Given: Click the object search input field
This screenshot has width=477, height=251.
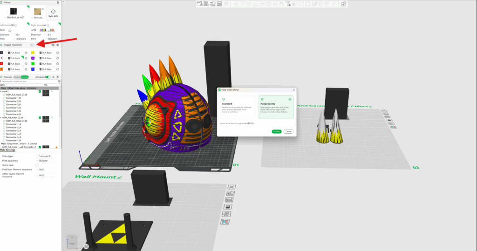Looking at the screenshot, I should click(28, 81).
